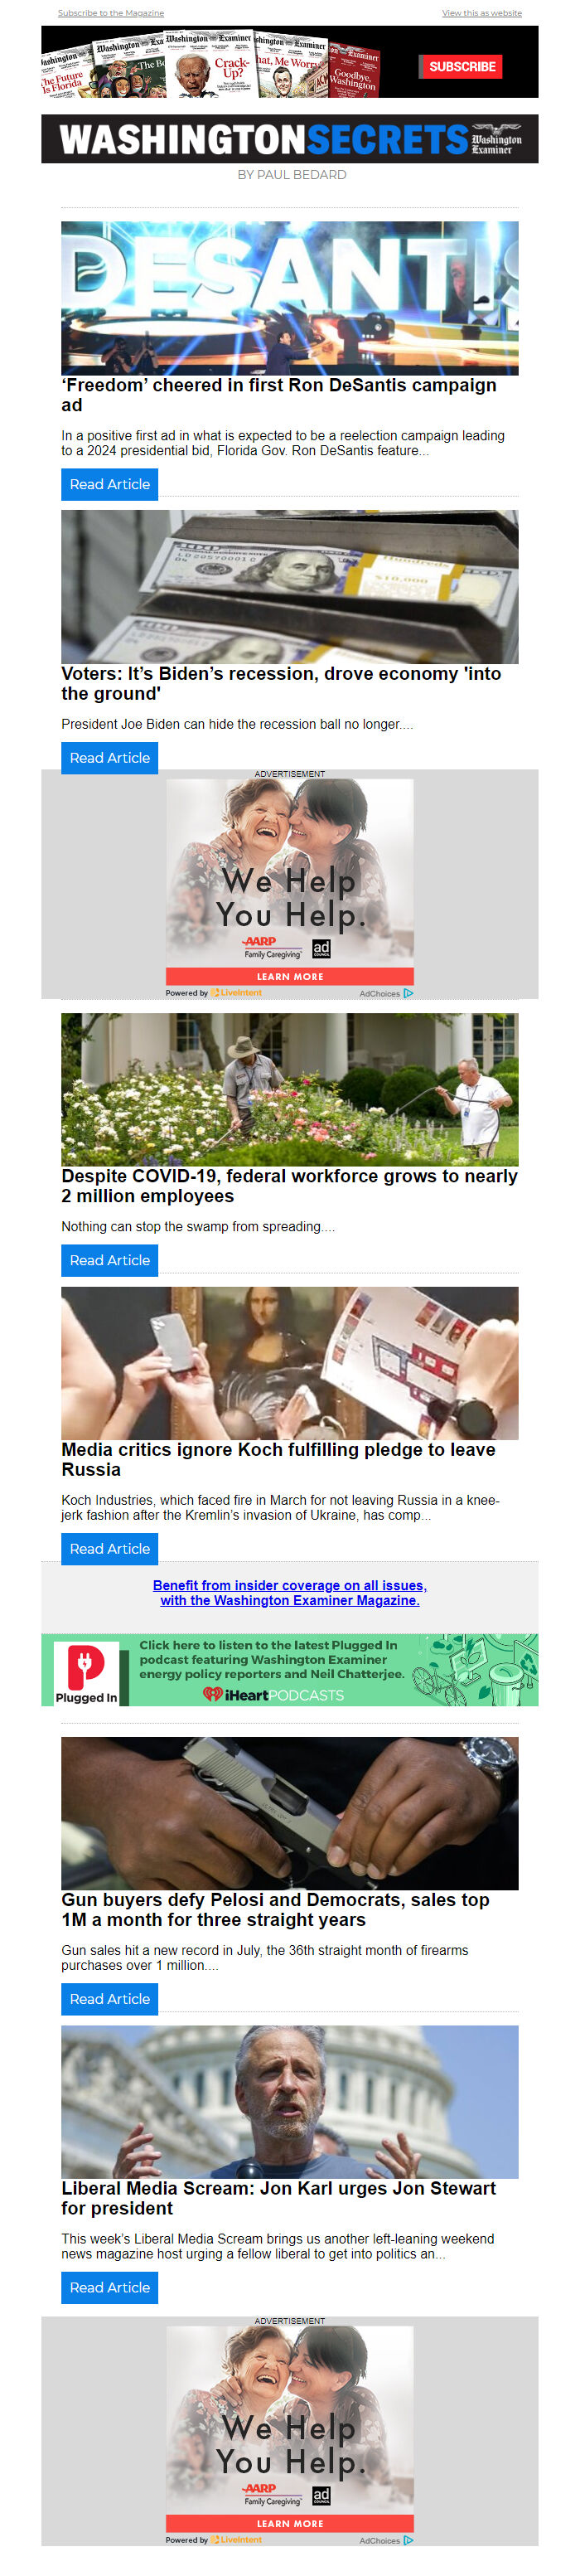Click the iHeart Podcasts logo
Image resolution: width=580 pixels, height=2576 pixels.
coord(273,1695)
